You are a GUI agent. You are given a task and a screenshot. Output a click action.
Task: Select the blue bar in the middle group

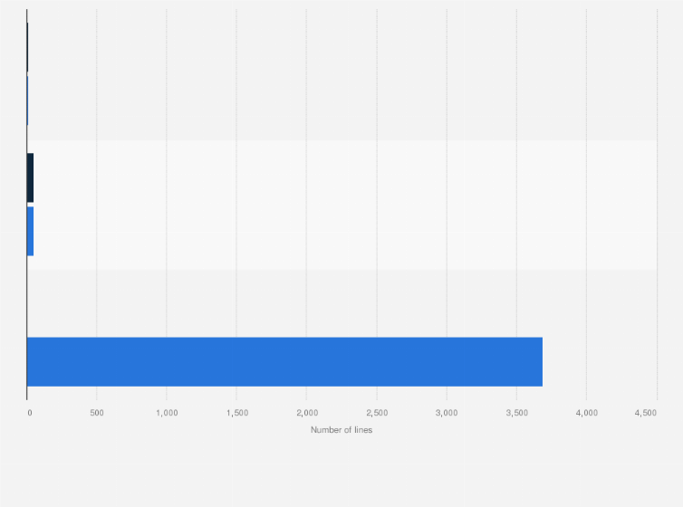coord(30,231)
